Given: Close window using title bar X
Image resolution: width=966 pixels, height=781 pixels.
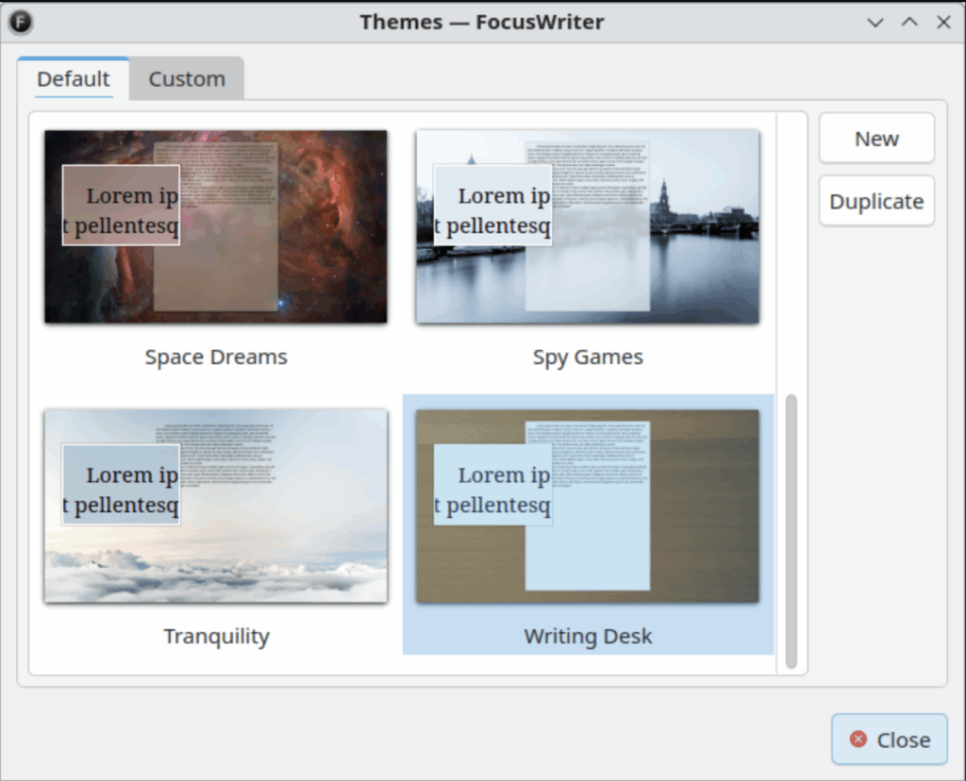Looking at the screenshot, I should 943,23.
